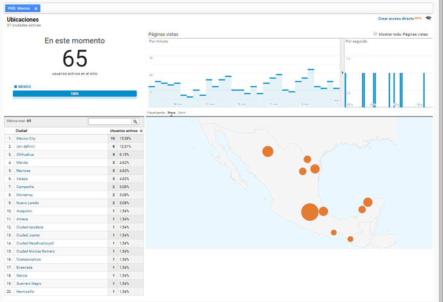Click the Por minuto chart label
The height and width of the screenshot is (302, 443).
tap(158, 41)
